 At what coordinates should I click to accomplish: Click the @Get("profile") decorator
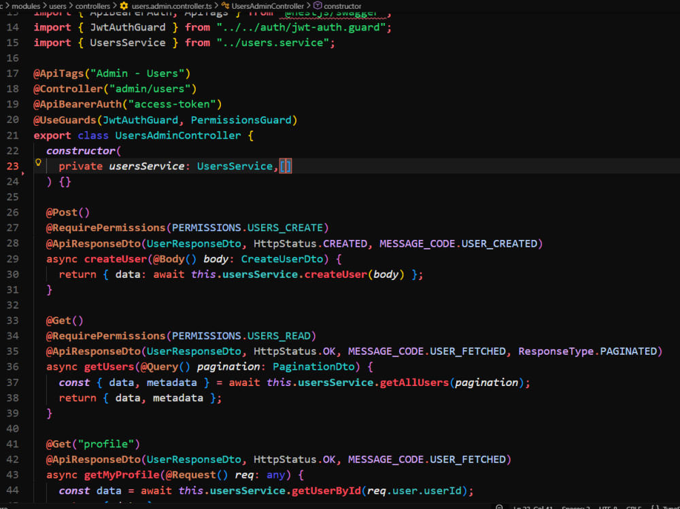point(92,444)
